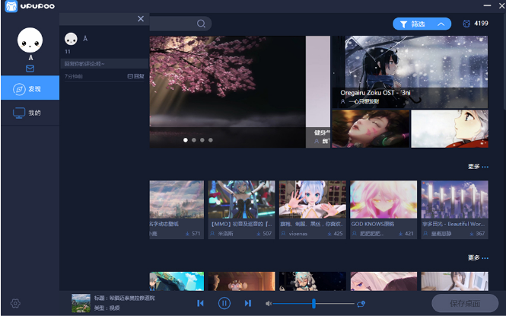Click the comment reply message text
The width and height of the screenshot is (506, 316).
84,64
